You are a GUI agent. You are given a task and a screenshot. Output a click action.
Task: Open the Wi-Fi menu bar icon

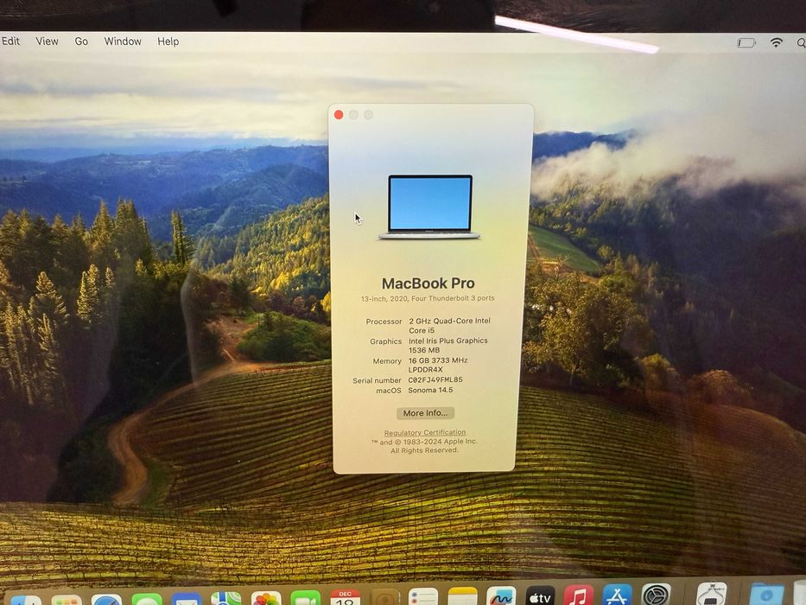[776, 42]
